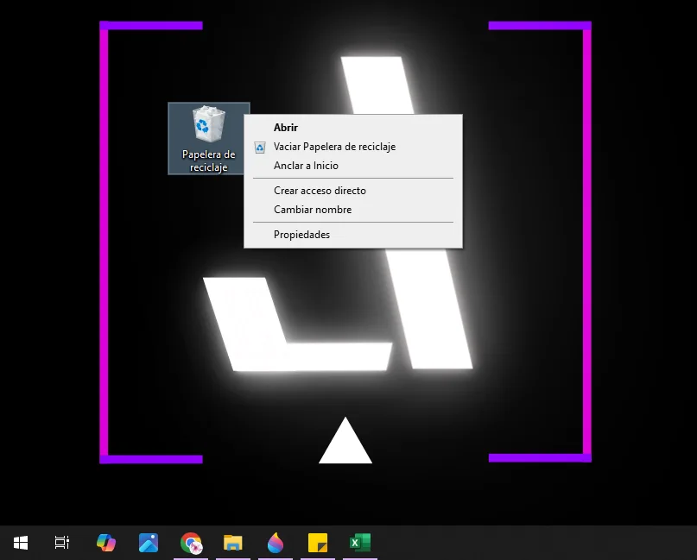Click Vaciar Papelera de reciclaje menu entry

coord(353,147)
